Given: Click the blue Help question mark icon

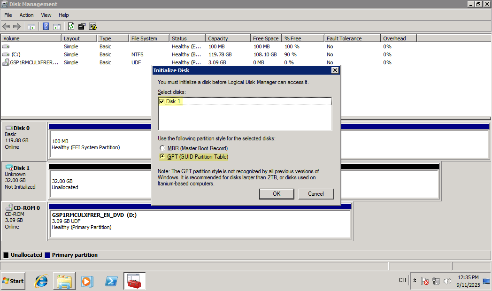Looking at the screenshot, I should click(x=46, y=27).
